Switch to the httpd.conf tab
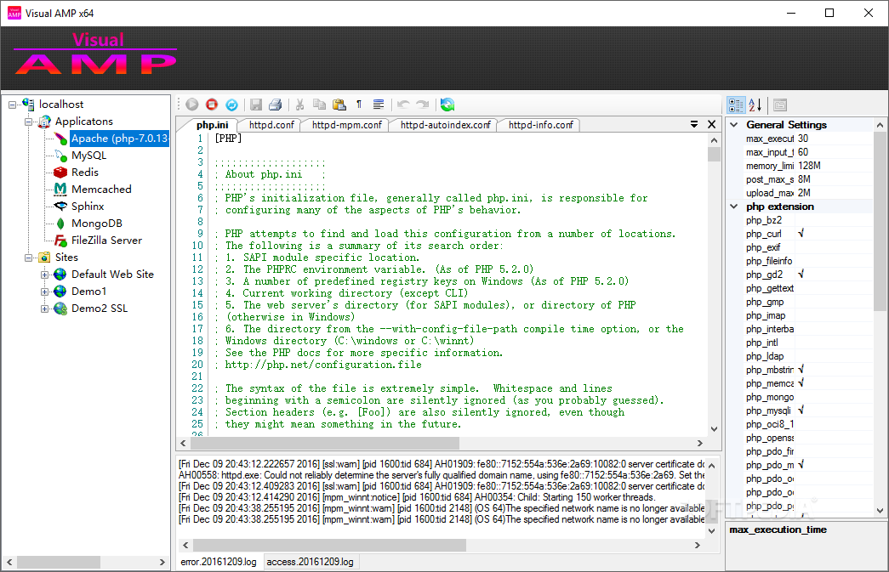889x572 pixels. [271, 125]
